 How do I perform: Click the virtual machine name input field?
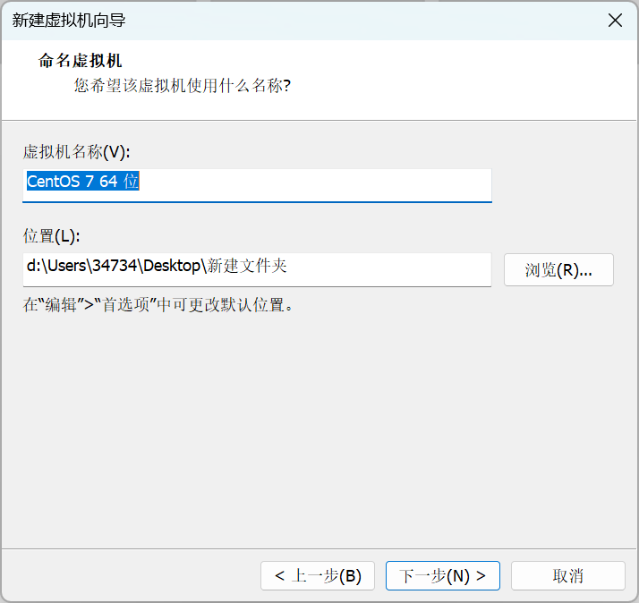pyautogui.click(x=257, y=185)
